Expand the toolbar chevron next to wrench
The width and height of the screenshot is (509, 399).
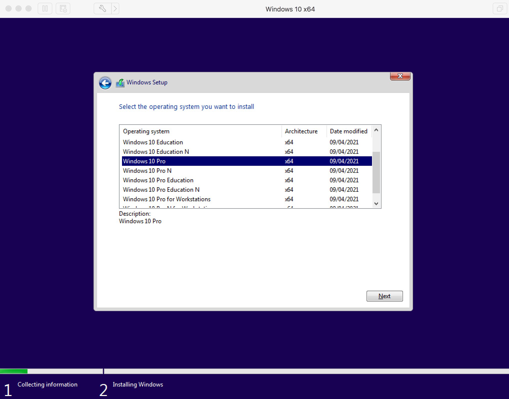click(x=115, y=9)
